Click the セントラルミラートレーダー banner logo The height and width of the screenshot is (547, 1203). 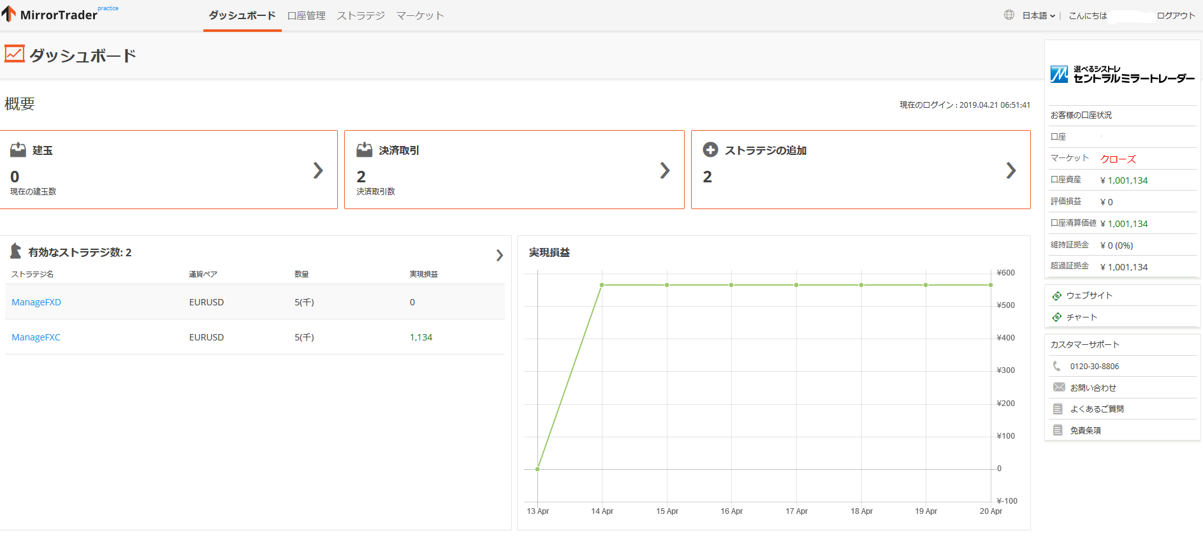1122,75
